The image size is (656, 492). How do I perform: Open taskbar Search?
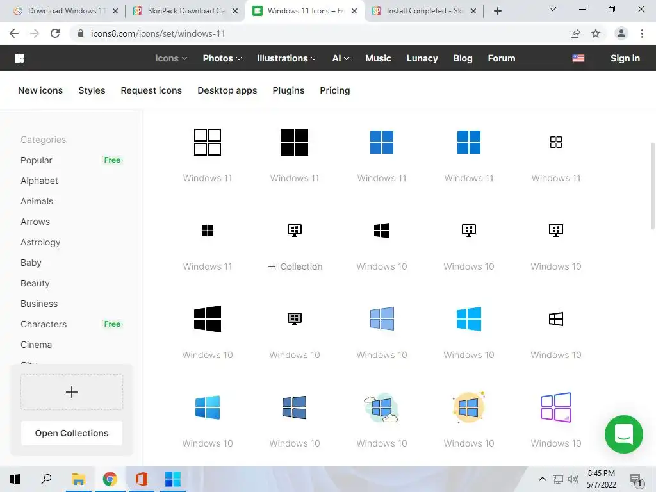[x=46, y=479]
